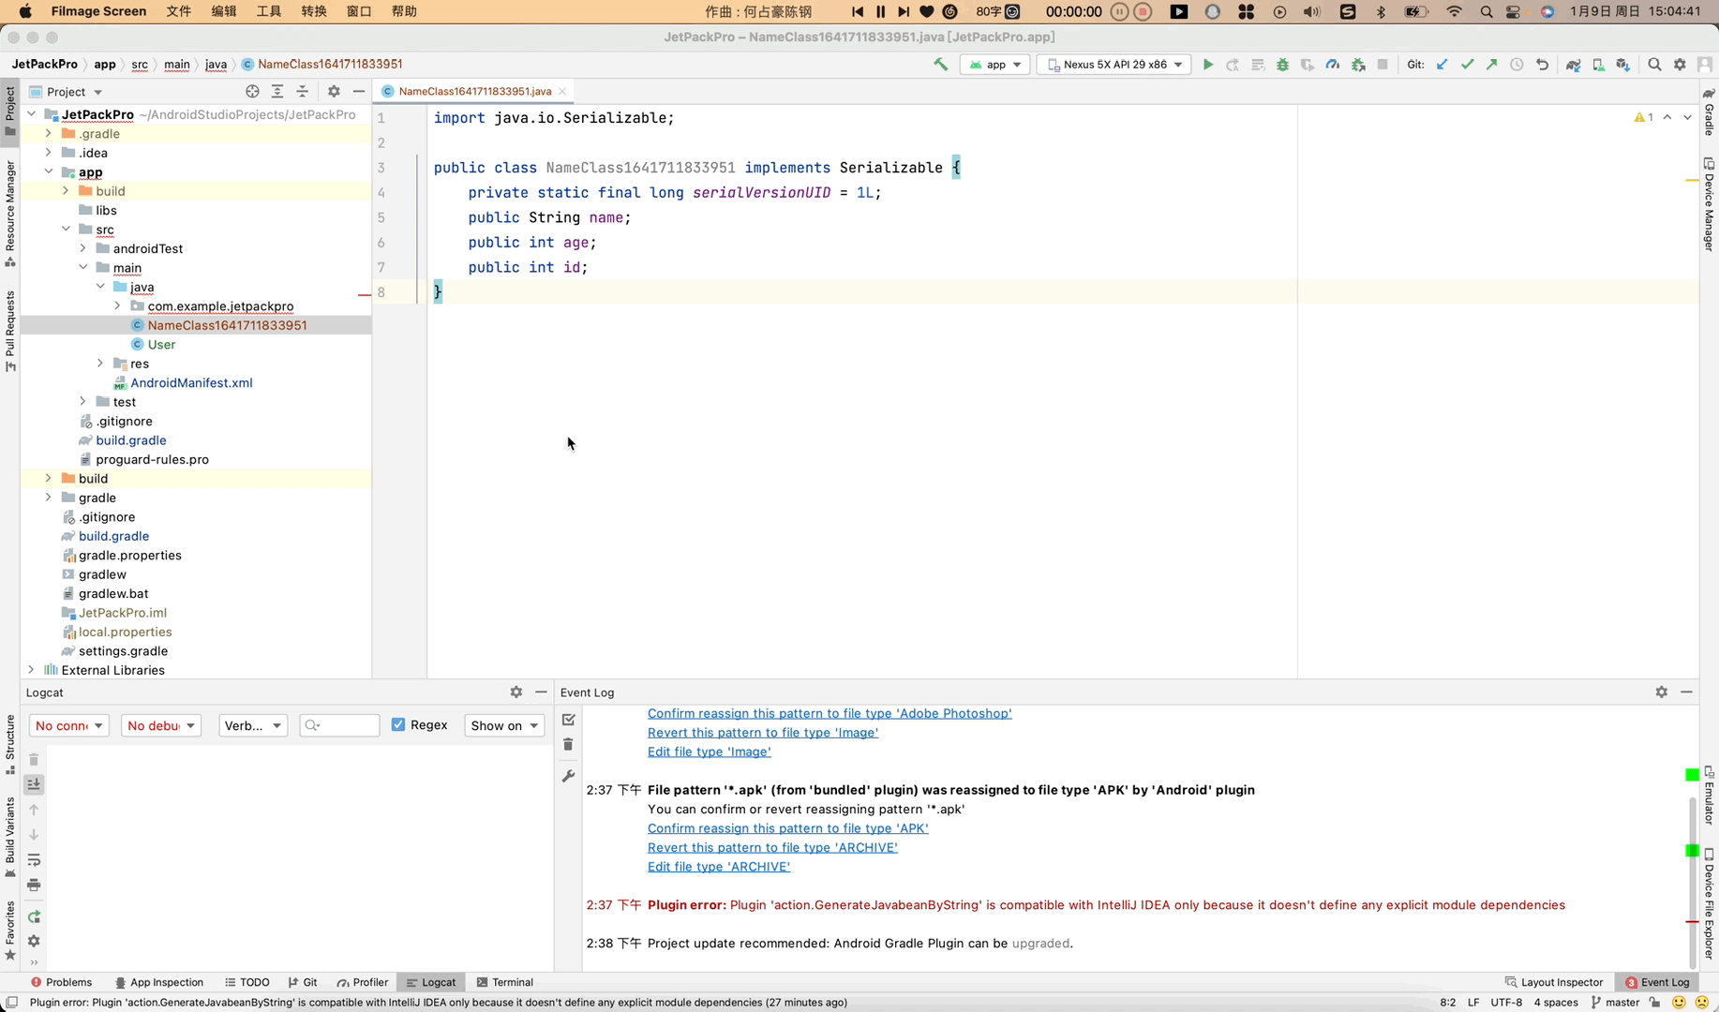Viewport: 1719px width, 1012px height.
Task: Click the Git commit checkmark
Action: click(1467, 65)
